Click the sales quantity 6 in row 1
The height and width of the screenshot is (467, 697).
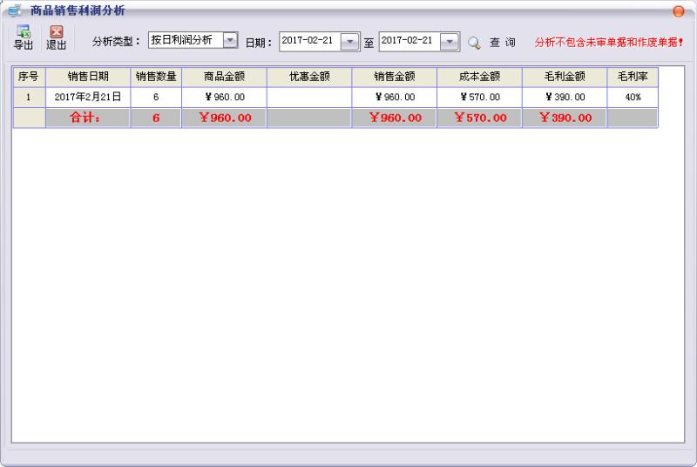tap(156, 97)
